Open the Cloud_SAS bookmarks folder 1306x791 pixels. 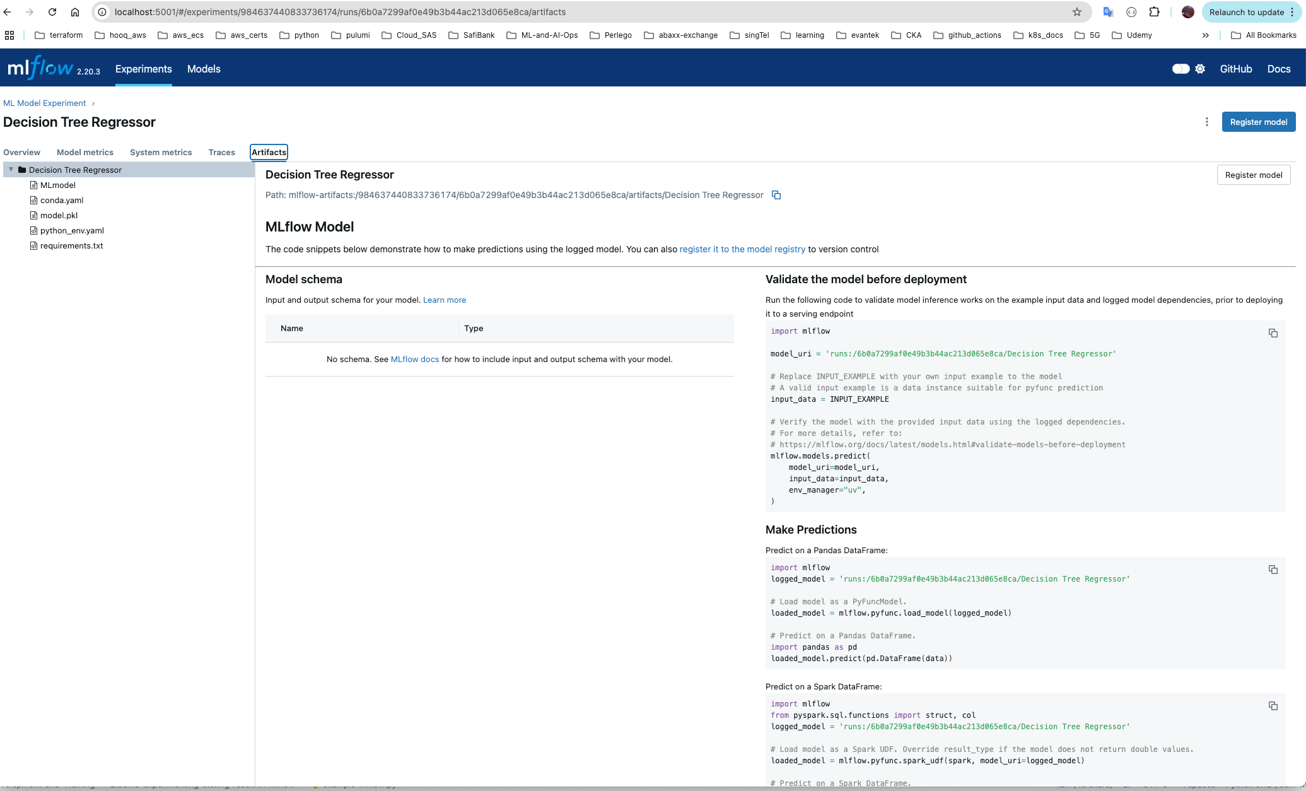(x=409, y=35)
